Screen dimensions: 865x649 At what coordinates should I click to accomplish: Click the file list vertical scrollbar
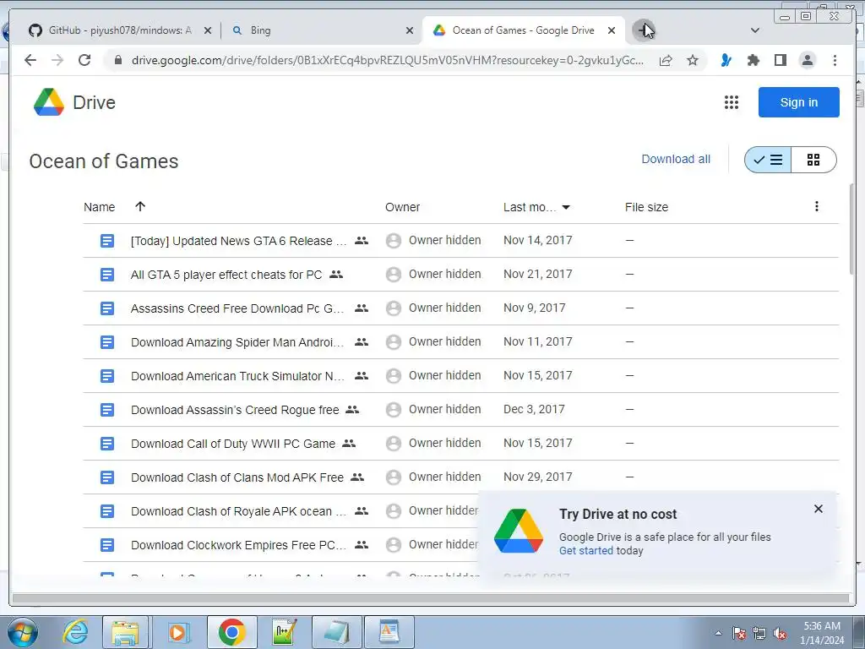tap(851, 229)
